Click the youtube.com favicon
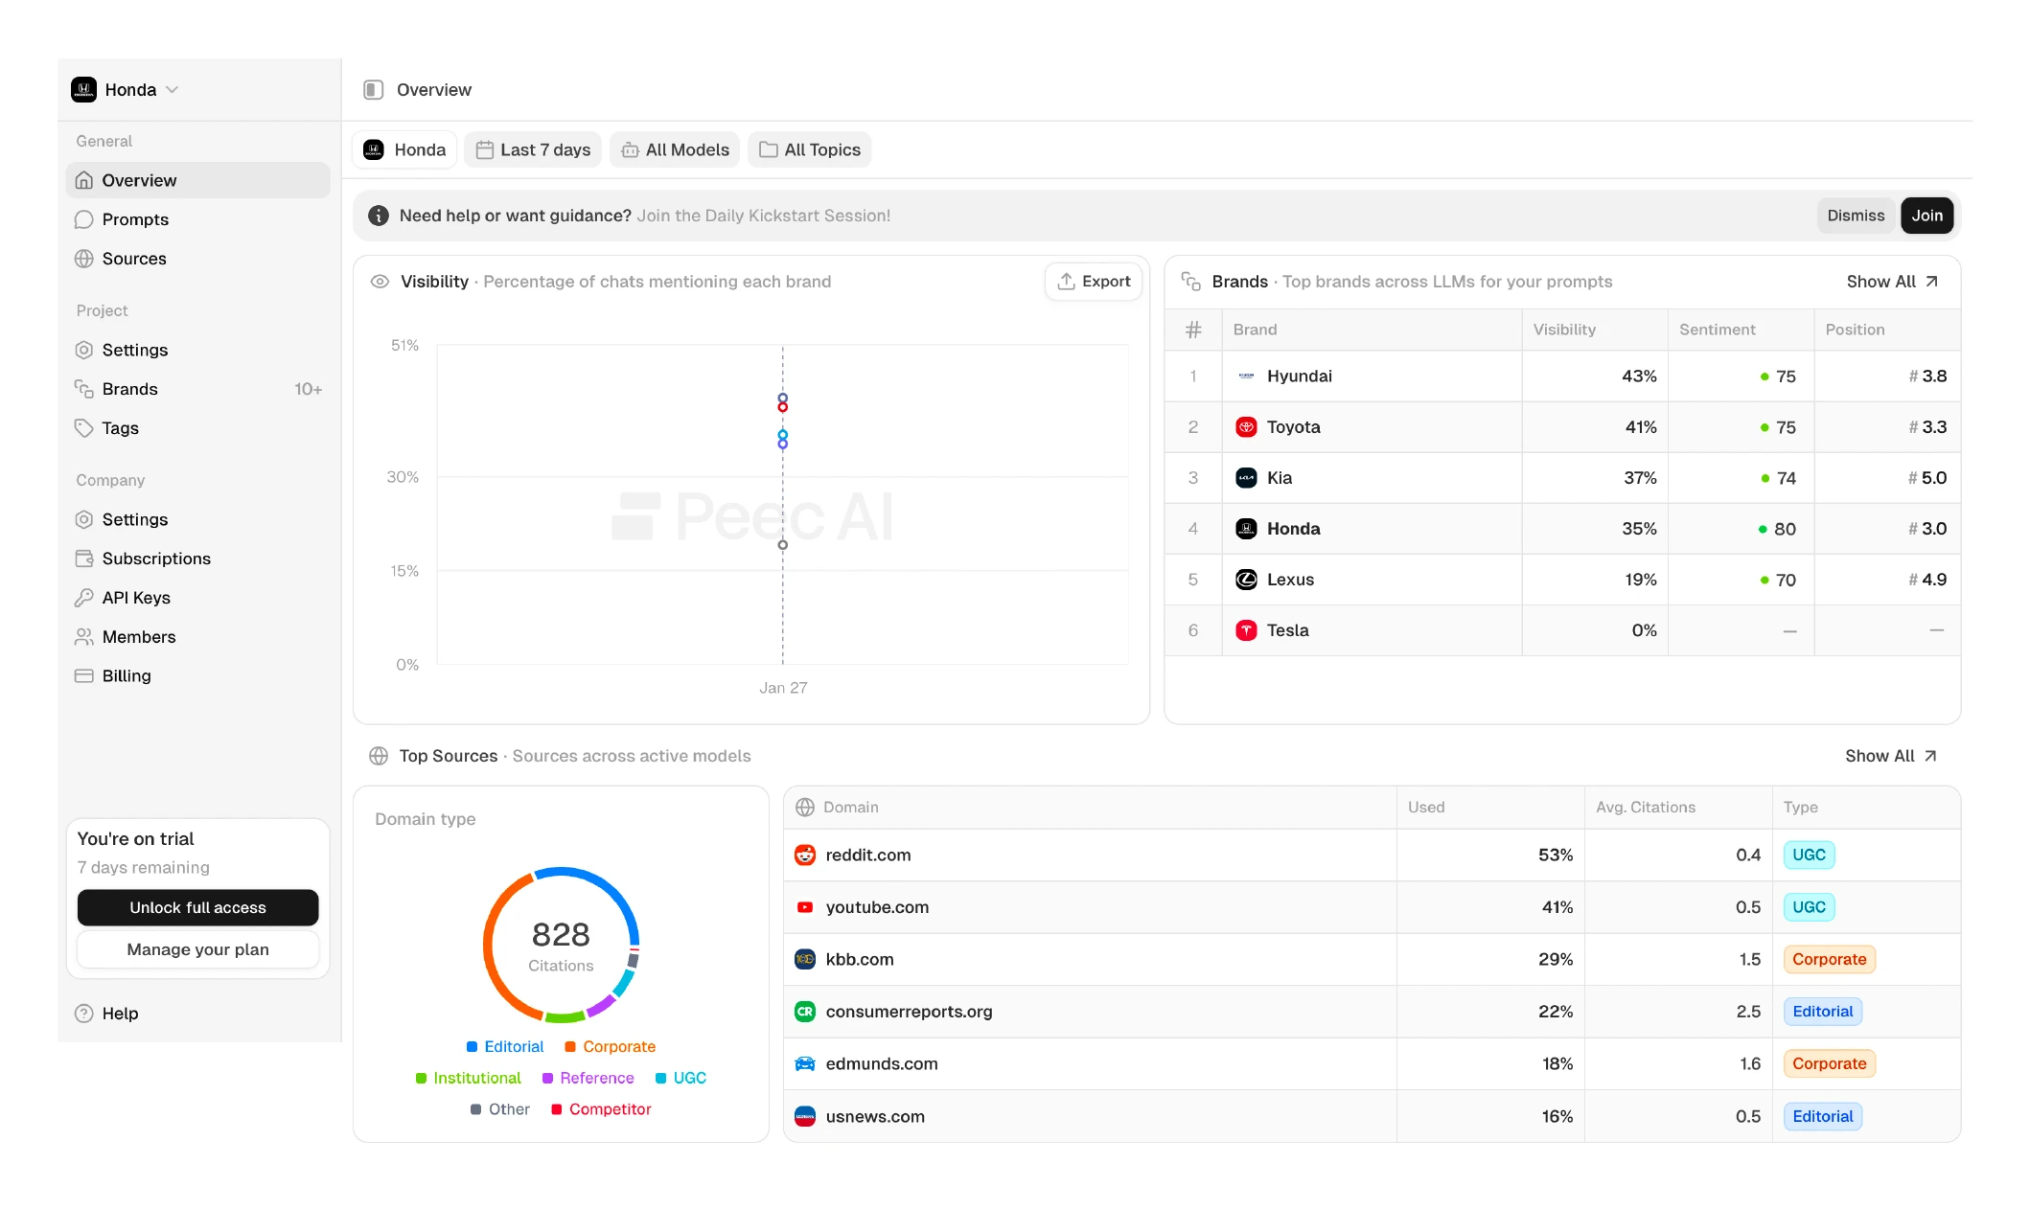Viewport: 2030px width, 1209px height. (805, 907)
